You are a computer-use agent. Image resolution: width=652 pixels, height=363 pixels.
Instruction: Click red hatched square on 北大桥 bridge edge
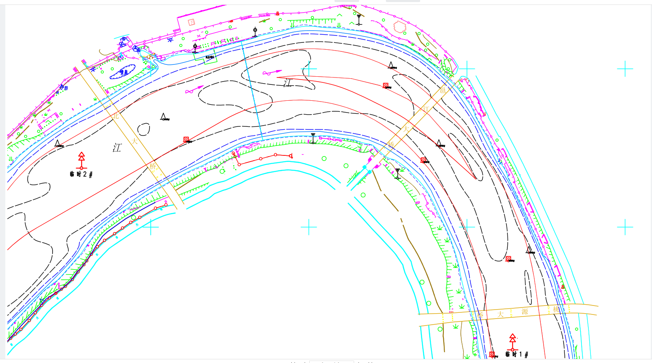point(186,139)
